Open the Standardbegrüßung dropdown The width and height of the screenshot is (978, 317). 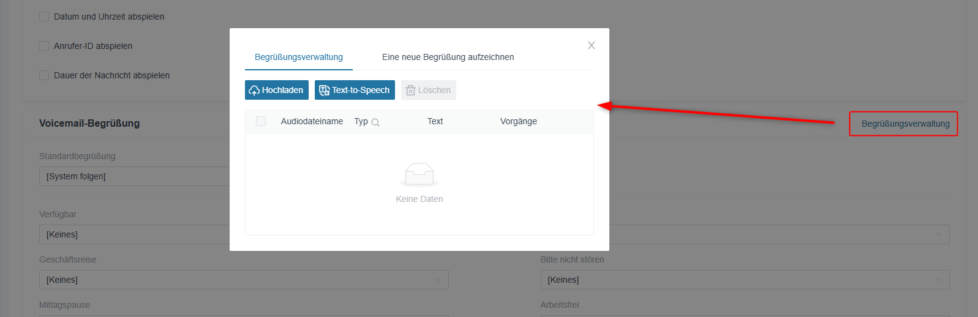[135, 176]
